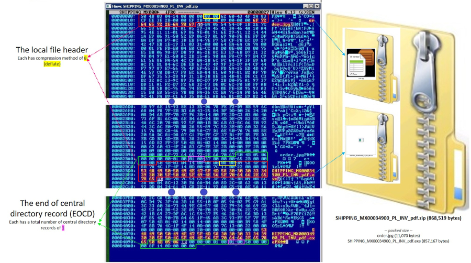The width and height of the screenshot is (471, 263).
Task: Maximize the Hiew hex editor window
Action: [x=312, y=5]
